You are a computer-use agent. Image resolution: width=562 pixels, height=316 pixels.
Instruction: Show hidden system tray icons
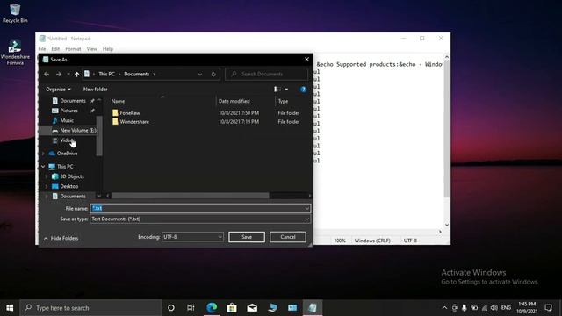[x=444, y=308]
